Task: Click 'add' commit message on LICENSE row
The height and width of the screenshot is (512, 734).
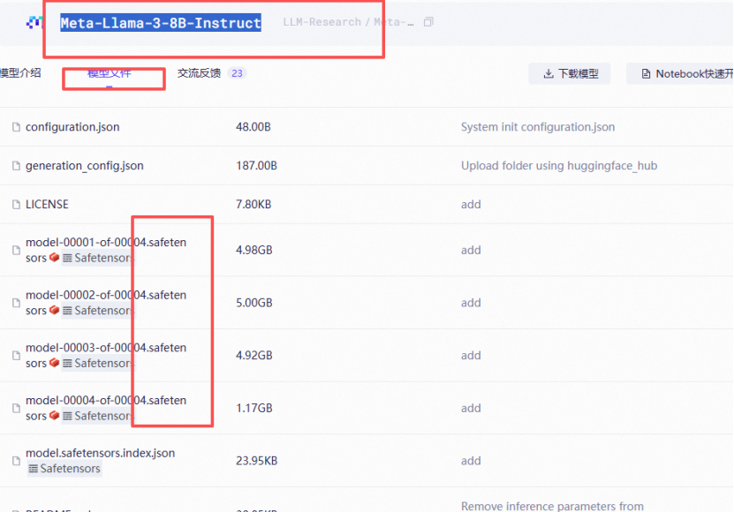Action: pyautogui.click(x=471, y=205)
